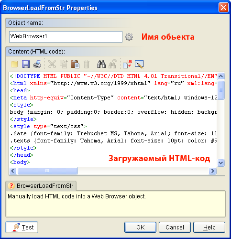Copy text using the copy icon

[x=64, y=64]
